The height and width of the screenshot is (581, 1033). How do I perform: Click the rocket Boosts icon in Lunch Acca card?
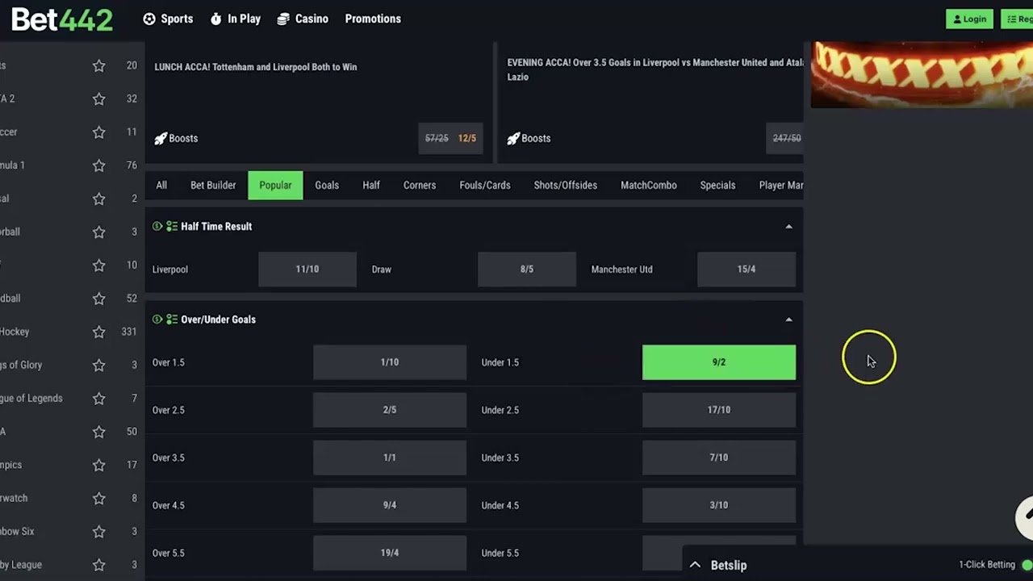(161, 138)
